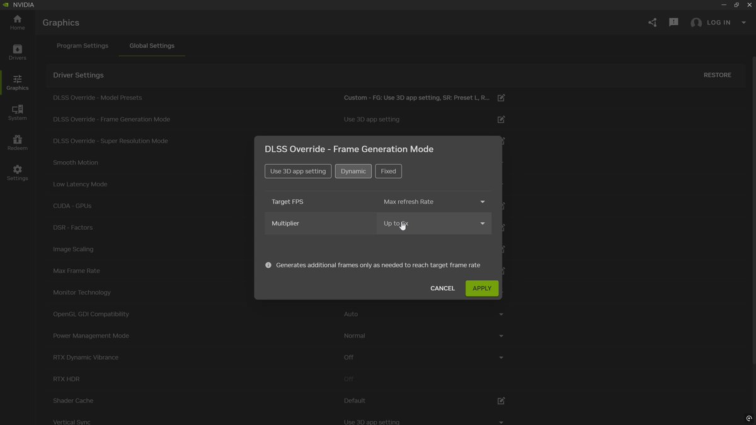The image size is (756, 425).
Task: Click the 'OpenGL GDI Compatibility' label
Action: point(91,314)
